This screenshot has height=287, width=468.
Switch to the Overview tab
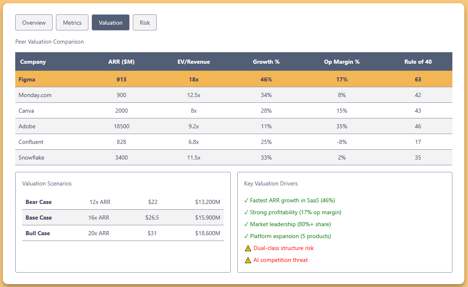[34, 22]
